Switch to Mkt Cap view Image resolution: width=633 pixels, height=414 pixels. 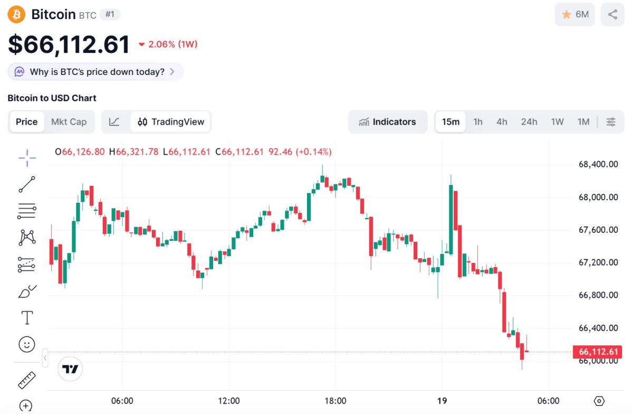[x=69, y=122]
